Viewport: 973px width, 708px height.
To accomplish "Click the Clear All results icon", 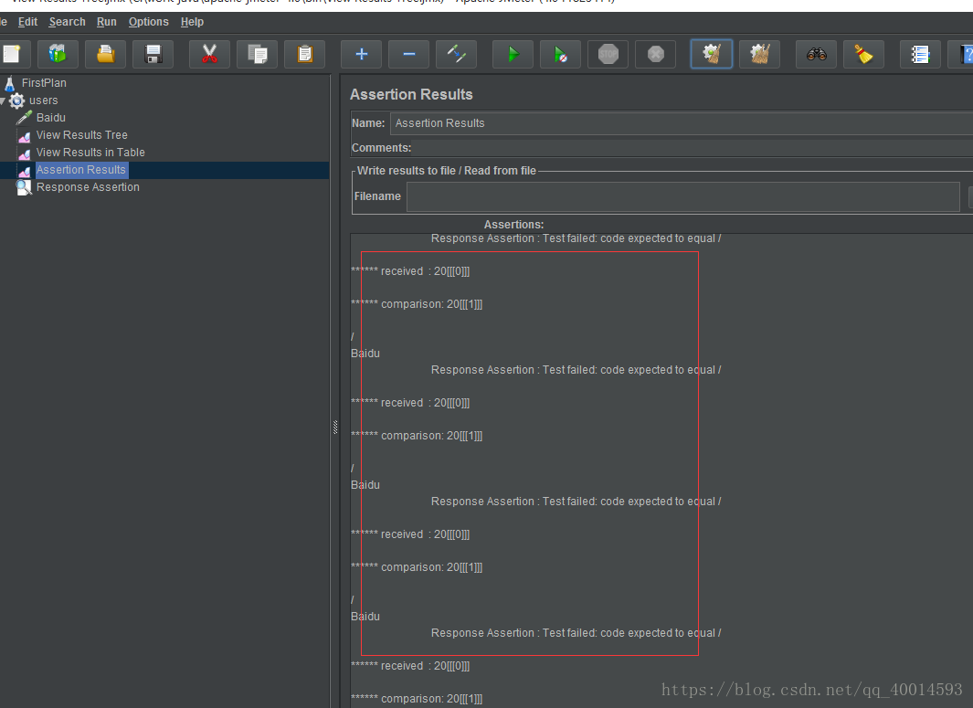I will click(759, 54).
